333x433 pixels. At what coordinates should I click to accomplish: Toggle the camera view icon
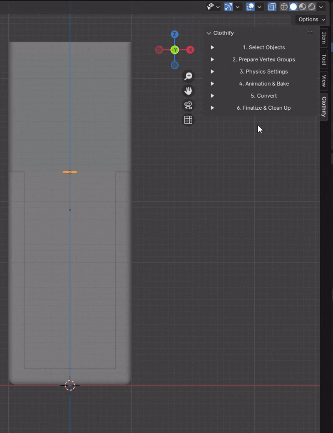188,105
